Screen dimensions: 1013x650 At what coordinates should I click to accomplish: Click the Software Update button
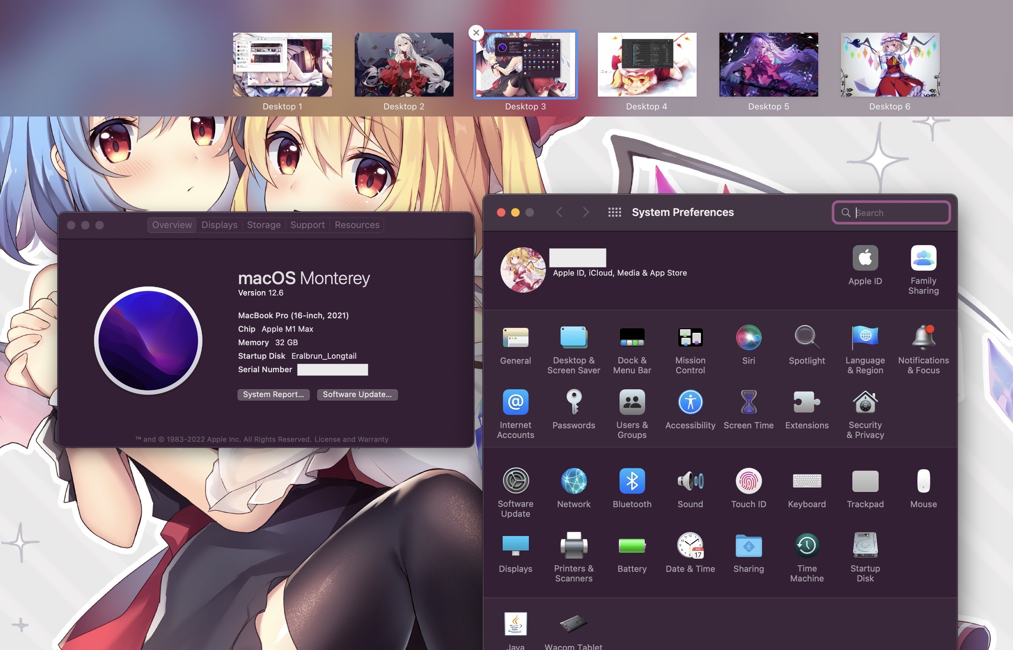coord(357,394)
